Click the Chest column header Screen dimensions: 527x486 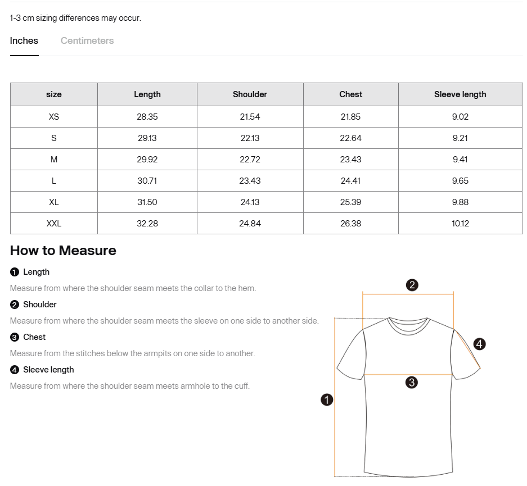click(x=350, y=94)
